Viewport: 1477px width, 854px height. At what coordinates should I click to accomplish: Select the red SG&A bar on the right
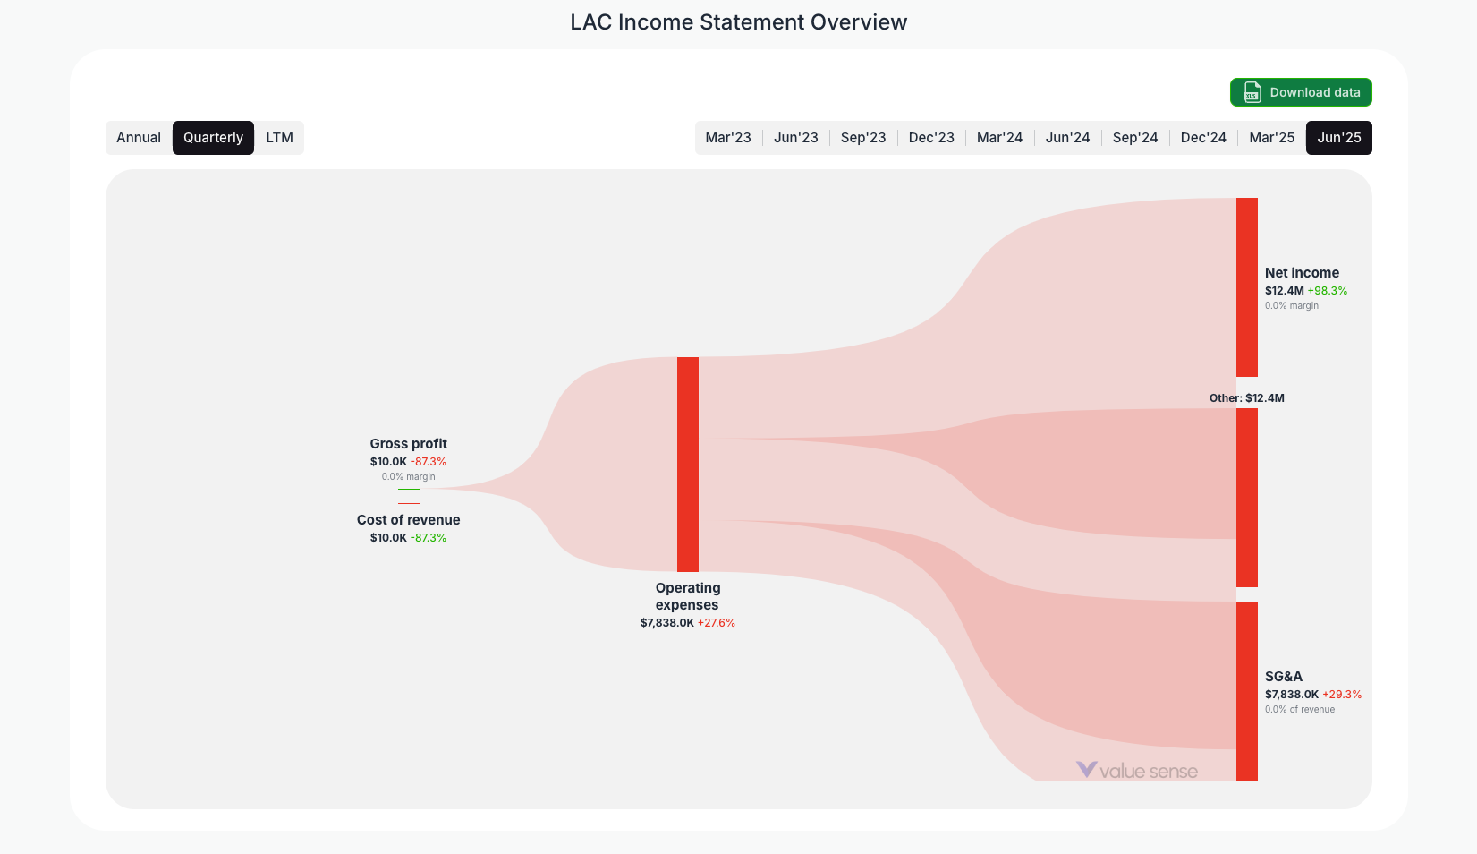click(1246, 689)
